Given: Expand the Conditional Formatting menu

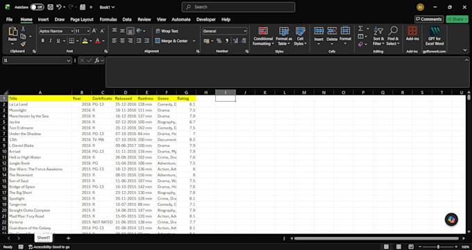Looking at the screenshot, I should (263, 35).
